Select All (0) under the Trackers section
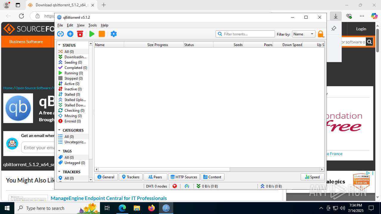The height and width of the screenshot is (214, 381). 73,178
